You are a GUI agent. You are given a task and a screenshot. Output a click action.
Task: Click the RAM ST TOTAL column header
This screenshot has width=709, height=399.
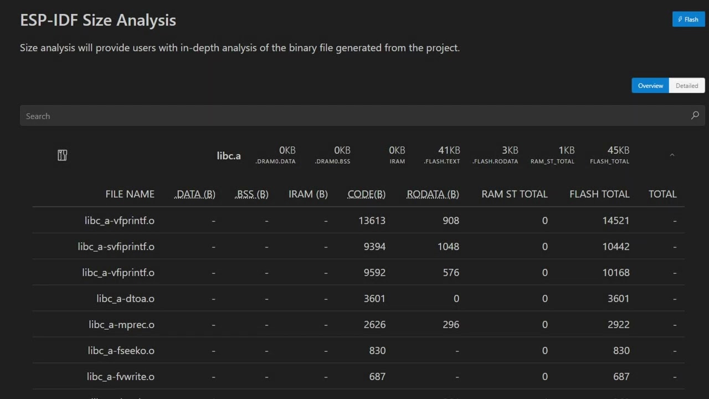[x=514, y=194]
